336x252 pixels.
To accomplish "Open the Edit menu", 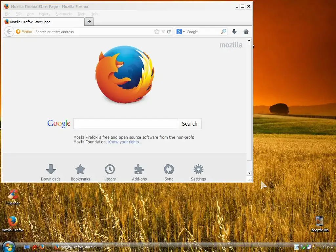I will 18,14.
